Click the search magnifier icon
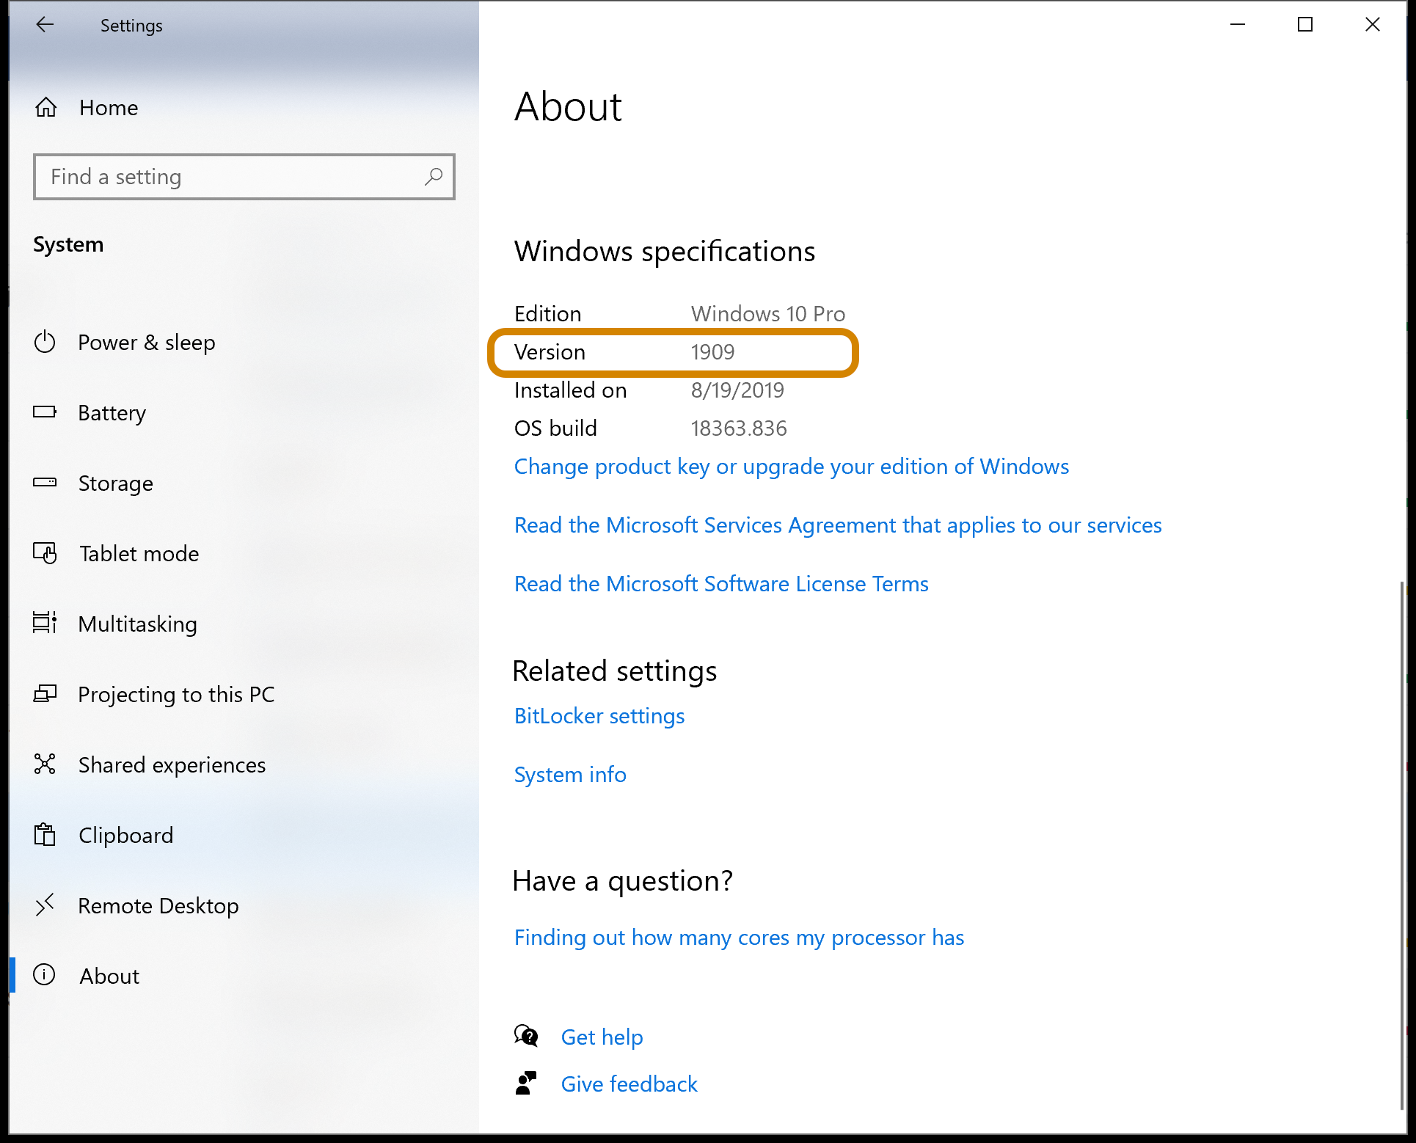The width and height of the screenshot is (1416, 1143). [434, 177]
